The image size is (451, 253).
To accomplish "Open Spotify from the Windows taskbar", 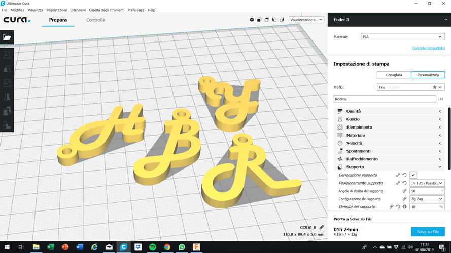I will 152,247.
